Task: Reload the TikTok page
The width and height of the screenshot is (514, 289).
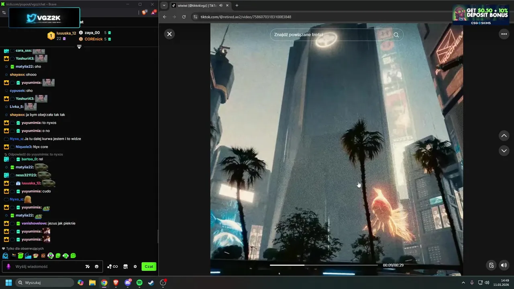Action: (x=184, y=17)
